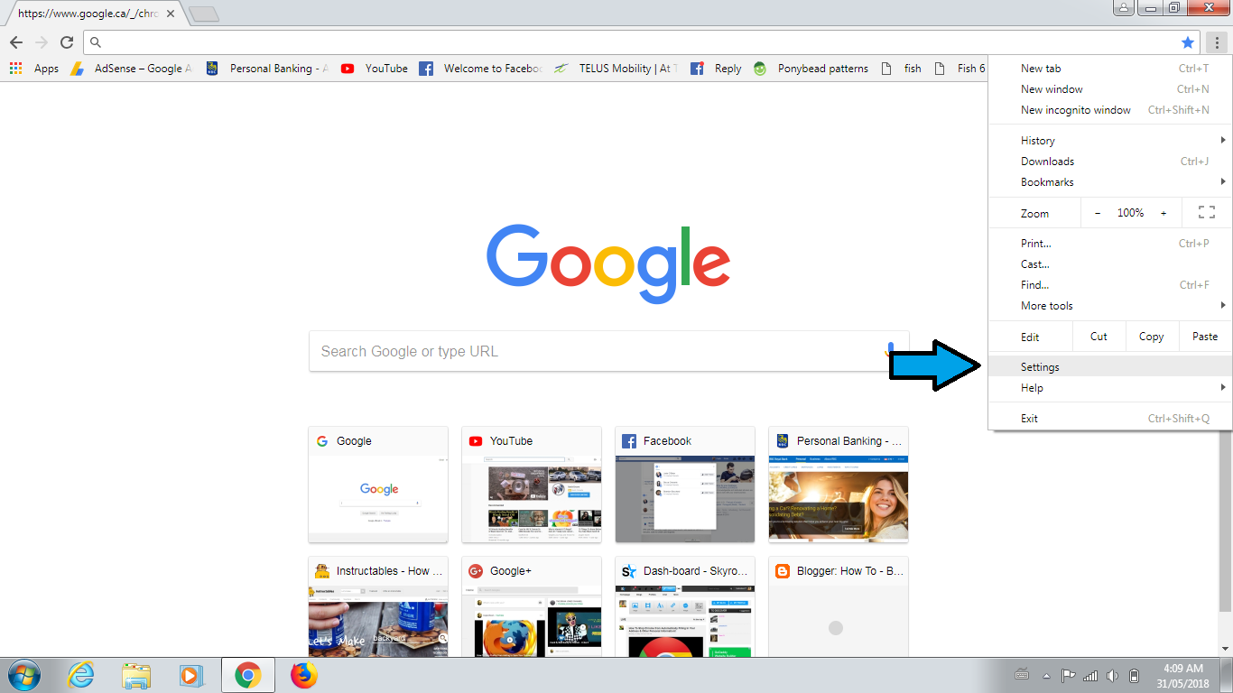Click the Search Google or type URL box
Viewport: 1233px width, 693px height.
pos(608,351)
